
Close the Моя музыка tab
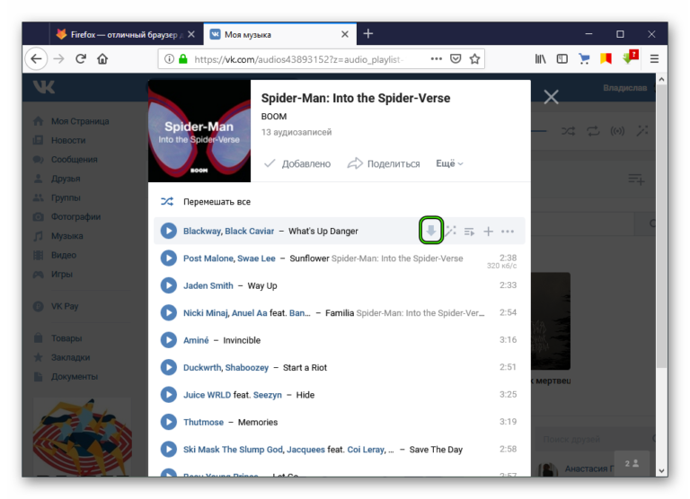click(x=345, y=34)
